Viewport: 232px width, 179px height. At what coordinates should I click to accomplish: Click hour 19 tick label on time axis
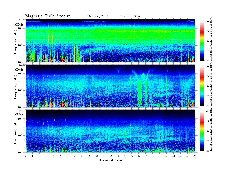coord(159,156)
